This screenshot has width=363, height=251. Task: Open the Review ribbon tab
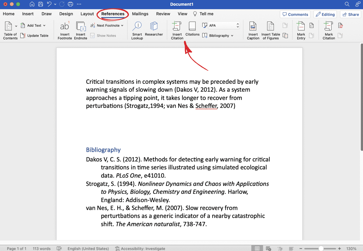[x=163, y=14]
